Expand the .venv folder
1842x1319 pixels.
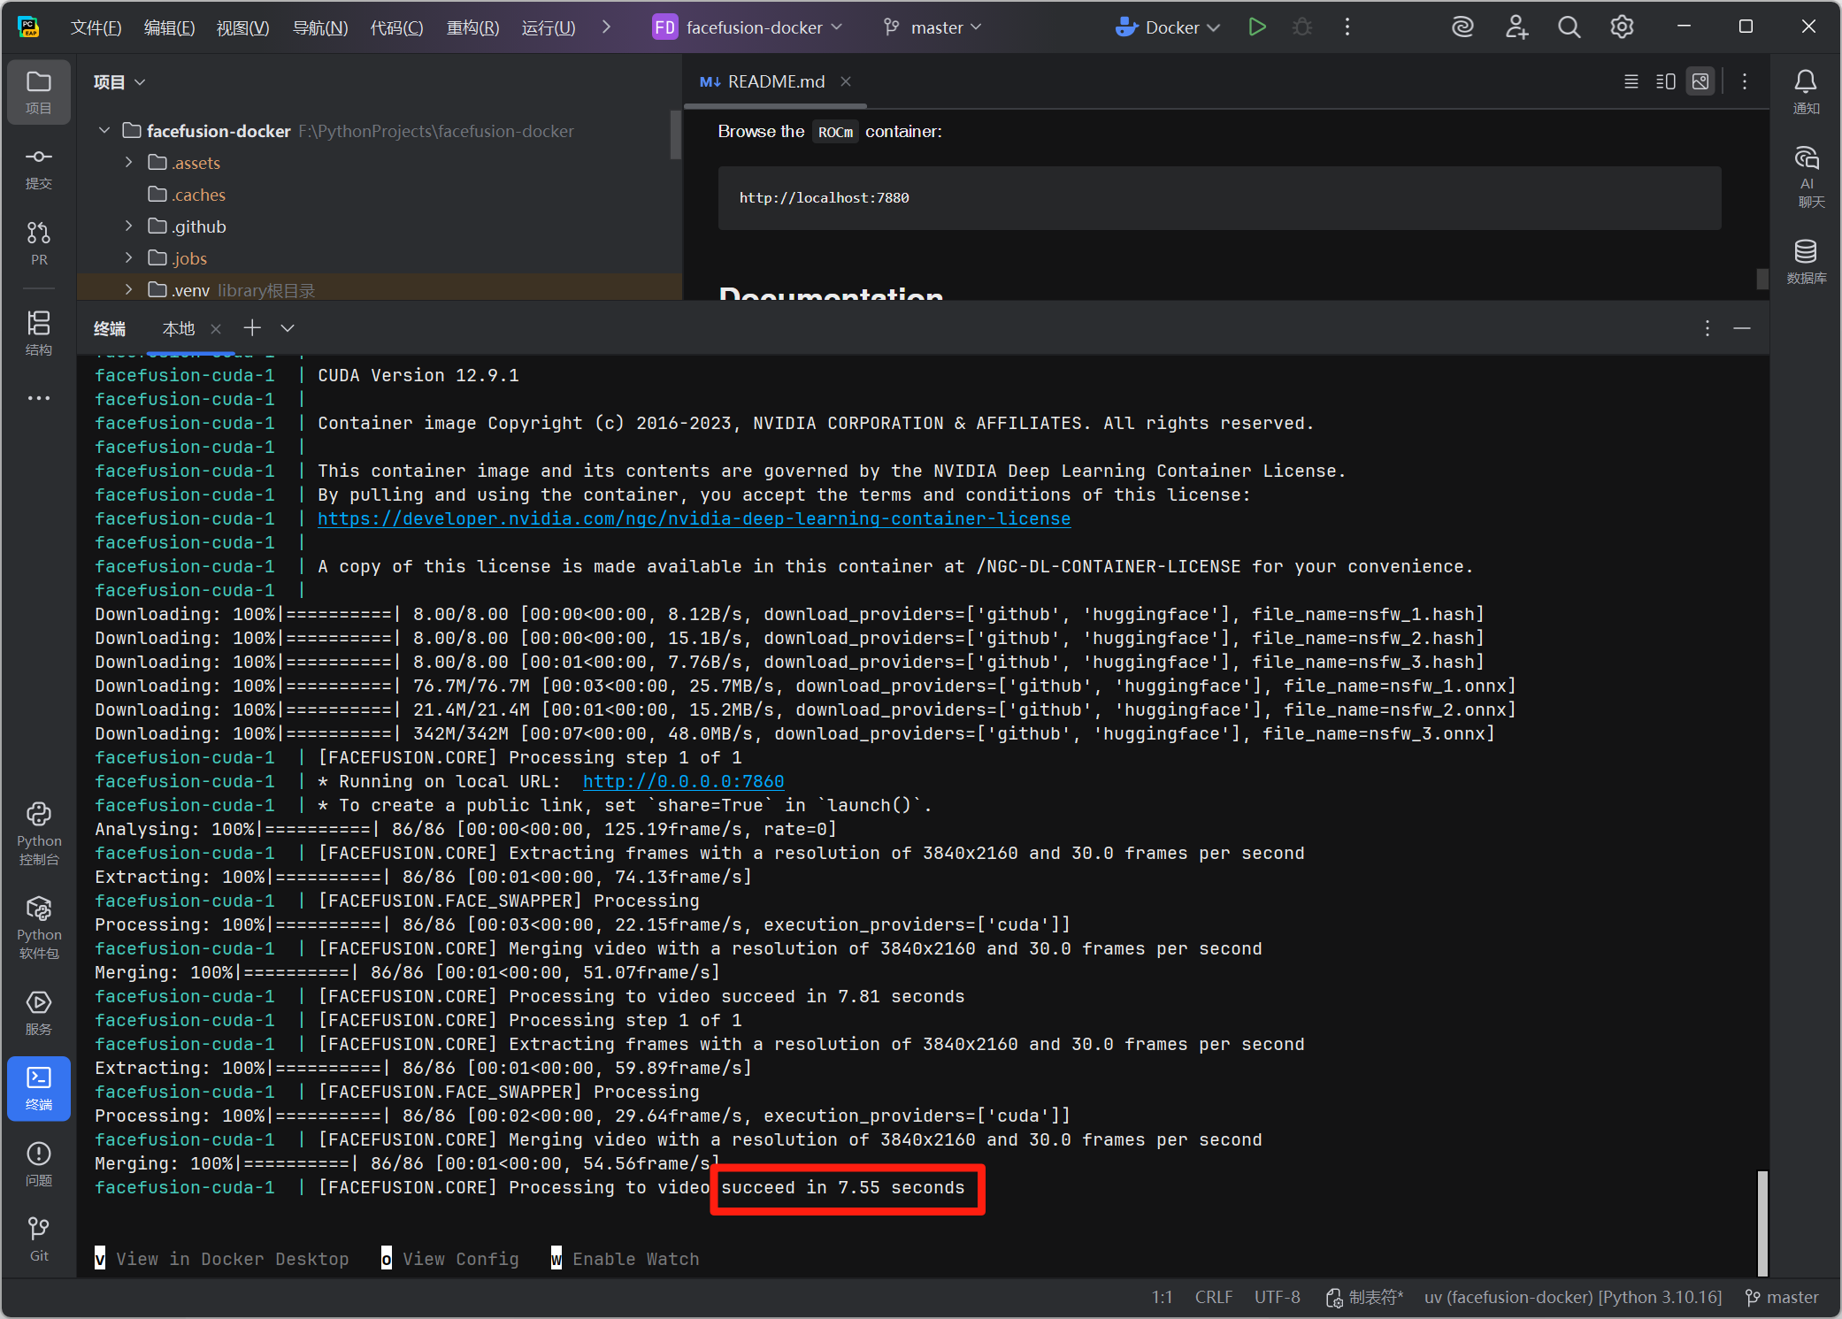coord(129,290)
